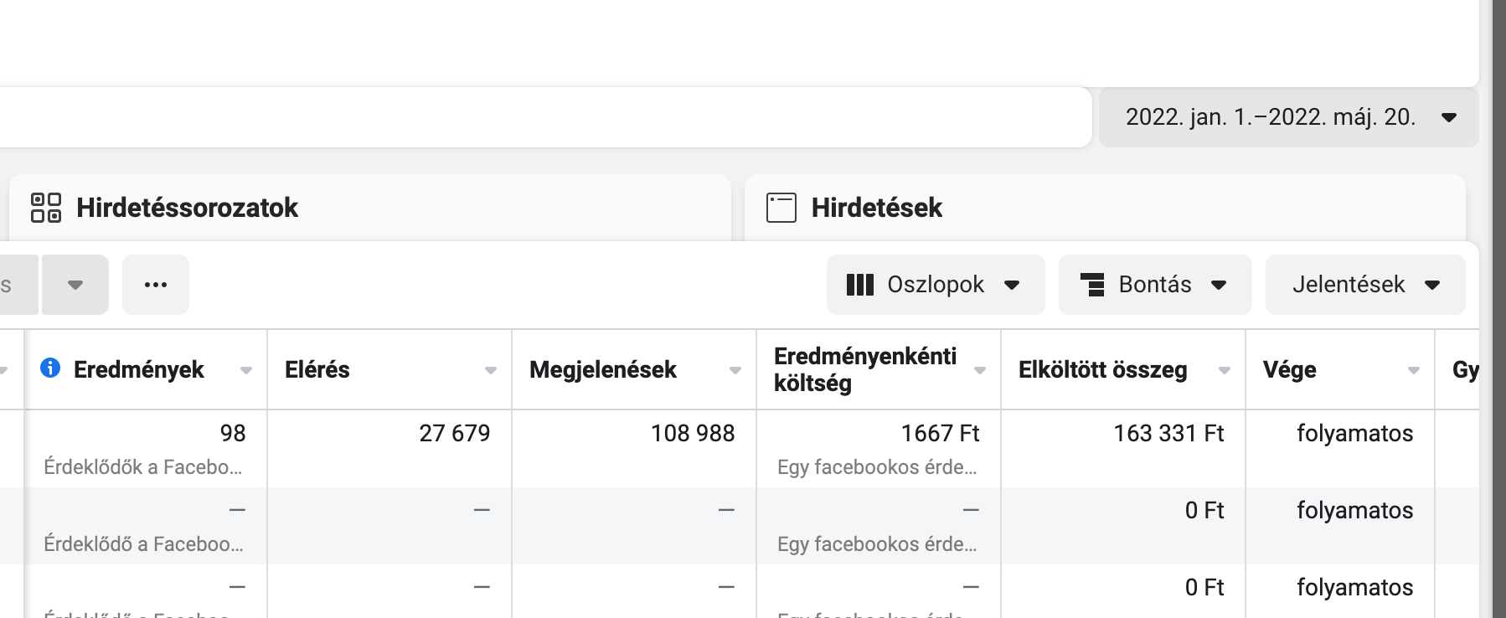Click the Eredmények info icon
1506x618 pixels.
tap(50, 368)
